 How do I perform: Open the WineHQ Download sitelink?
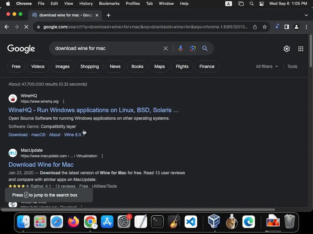[18, 135]
